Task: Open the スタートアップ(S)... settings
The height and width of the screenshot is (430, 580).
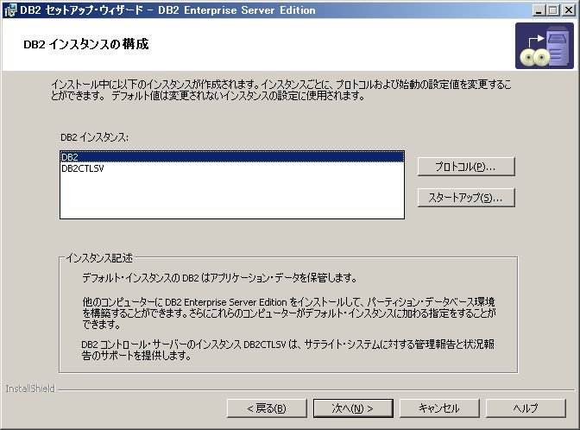Action: [x=466, y=198]
